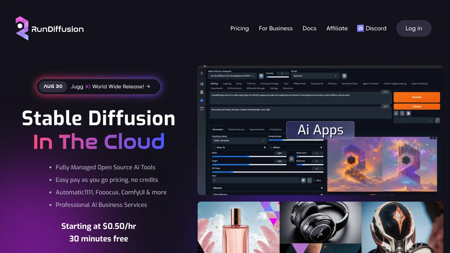
Task: Click the recycle icon to reuse last seed
Action: [310, 181]
